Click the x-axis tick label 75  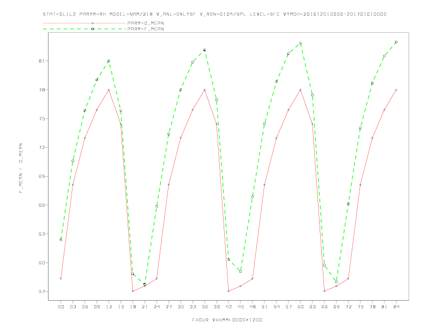(361, 307)
